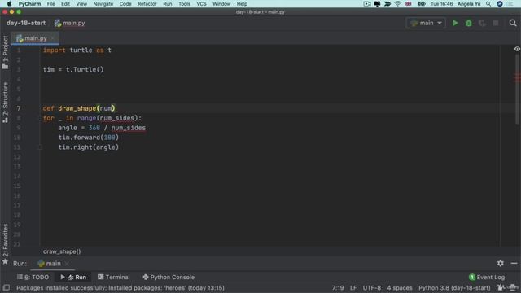Click 4 spaces indent setting in status bar
This screenshot has height=293, width=521.
point(400,287)
